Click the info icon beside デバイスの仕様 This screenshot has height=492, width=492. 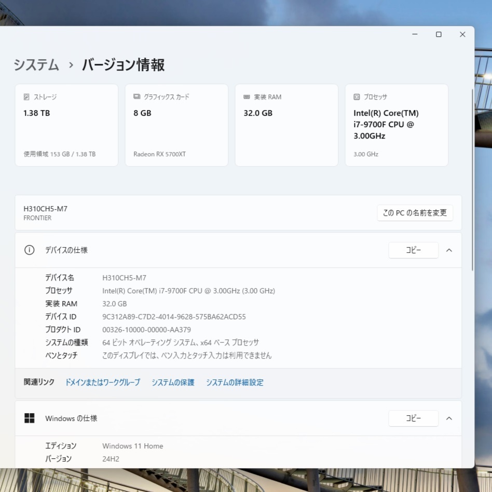[30, 250]
